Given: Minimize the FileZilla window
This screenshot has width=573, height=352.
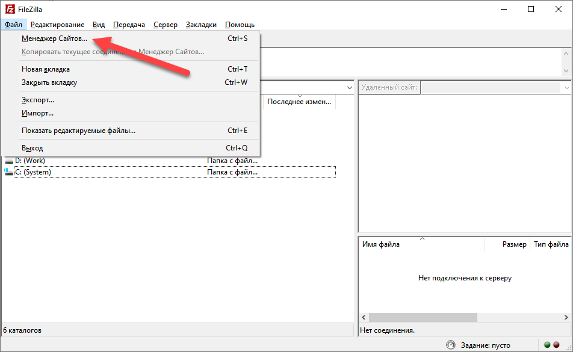Looking at the screenshot, I should [x=504, y=9].
